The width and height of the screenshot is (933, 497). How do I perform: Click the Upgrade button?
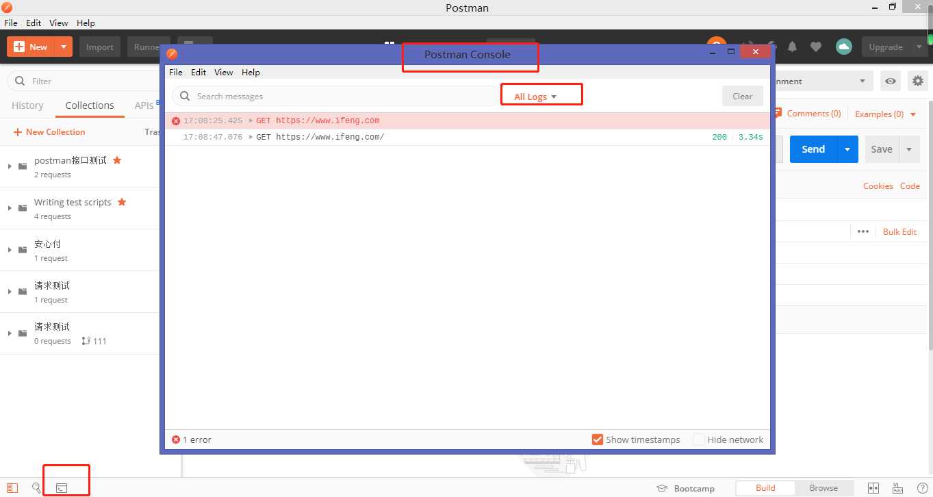pyautogui.click(x=886, y=47)
